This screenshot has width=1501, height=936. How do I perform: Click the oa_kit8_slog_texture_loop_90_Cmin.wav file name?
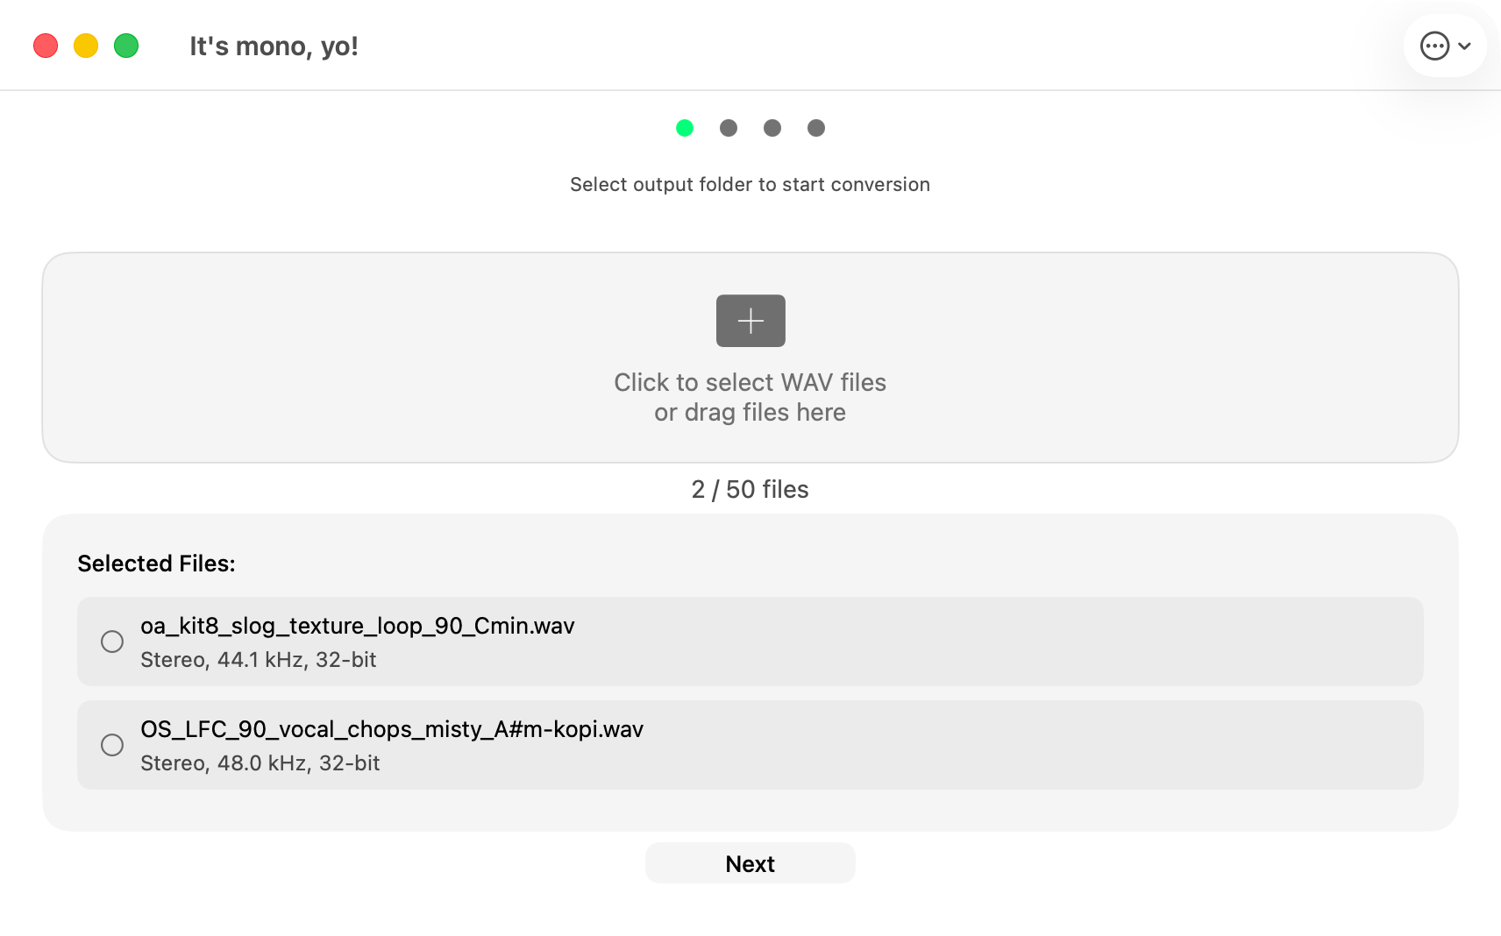358,626
